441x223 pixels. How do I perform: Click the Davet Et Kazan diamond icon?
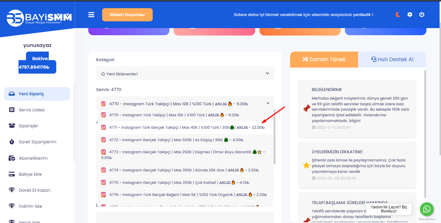[12, 190]
